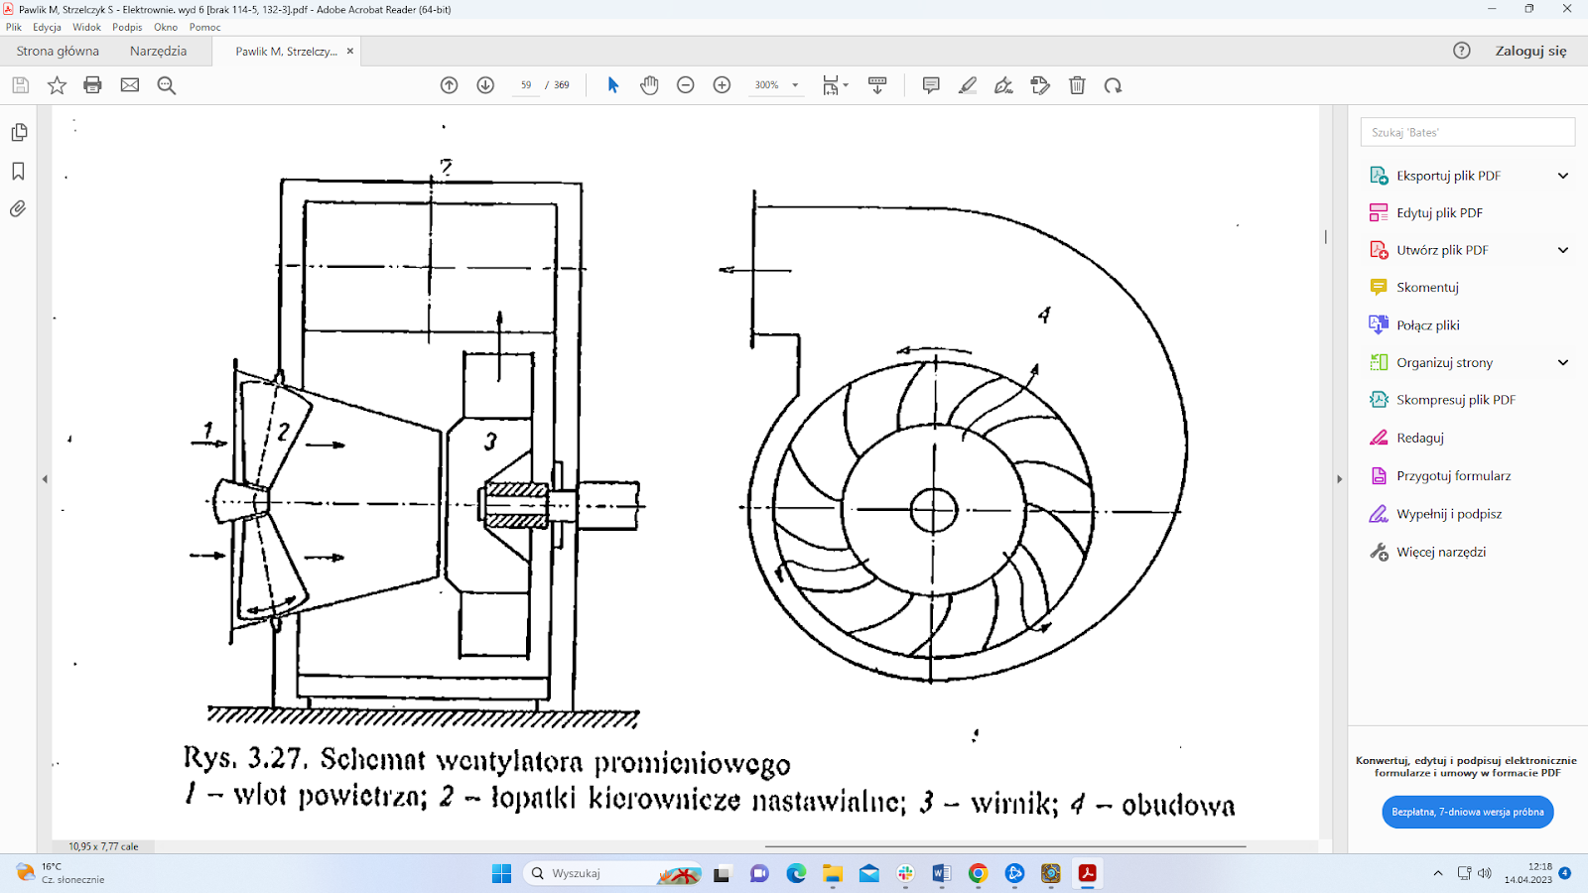Zoom in with plus icon

[x=722, y=85]
